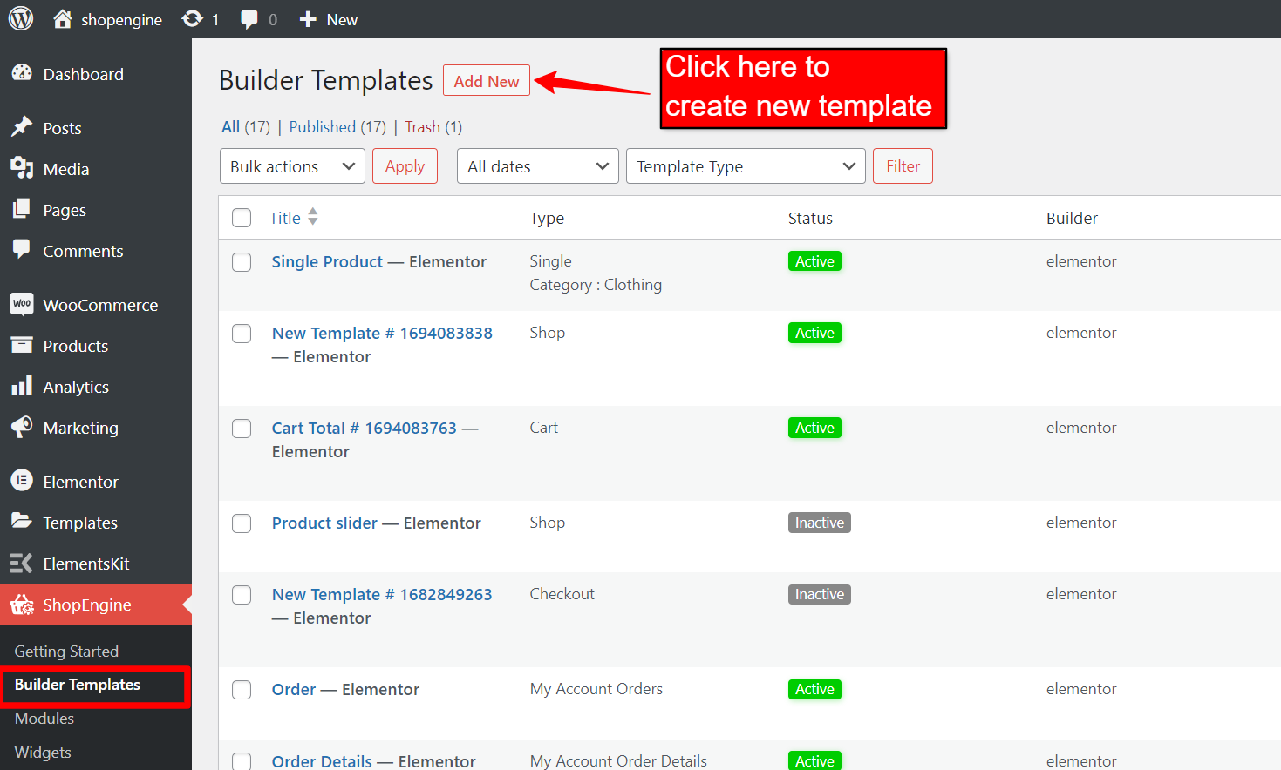Viewport: 1281px width, 770px height.
Task: Filter by Published (17) link
Action: click(337, 127)
